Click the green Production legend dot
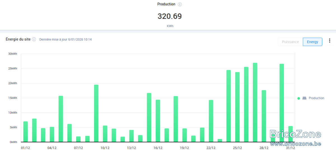 299,98
